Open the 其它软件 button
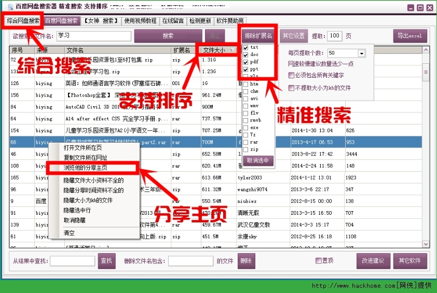Screen dimensions: 437x293 pos(410,261)
